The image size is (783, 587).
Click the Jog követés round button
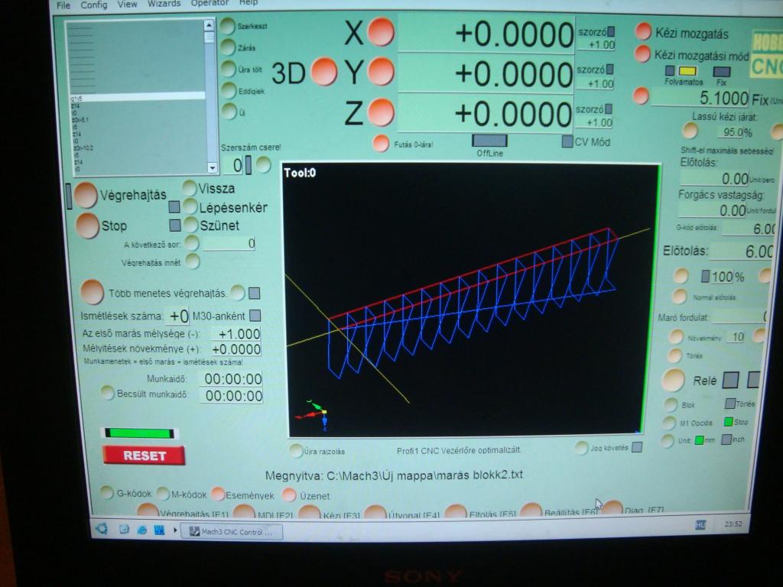581,448
